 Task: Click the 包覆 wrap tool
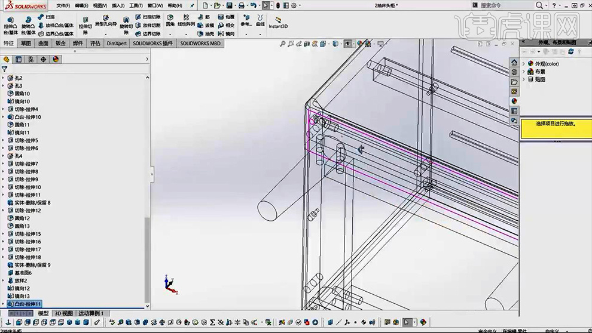click(226, 17)
